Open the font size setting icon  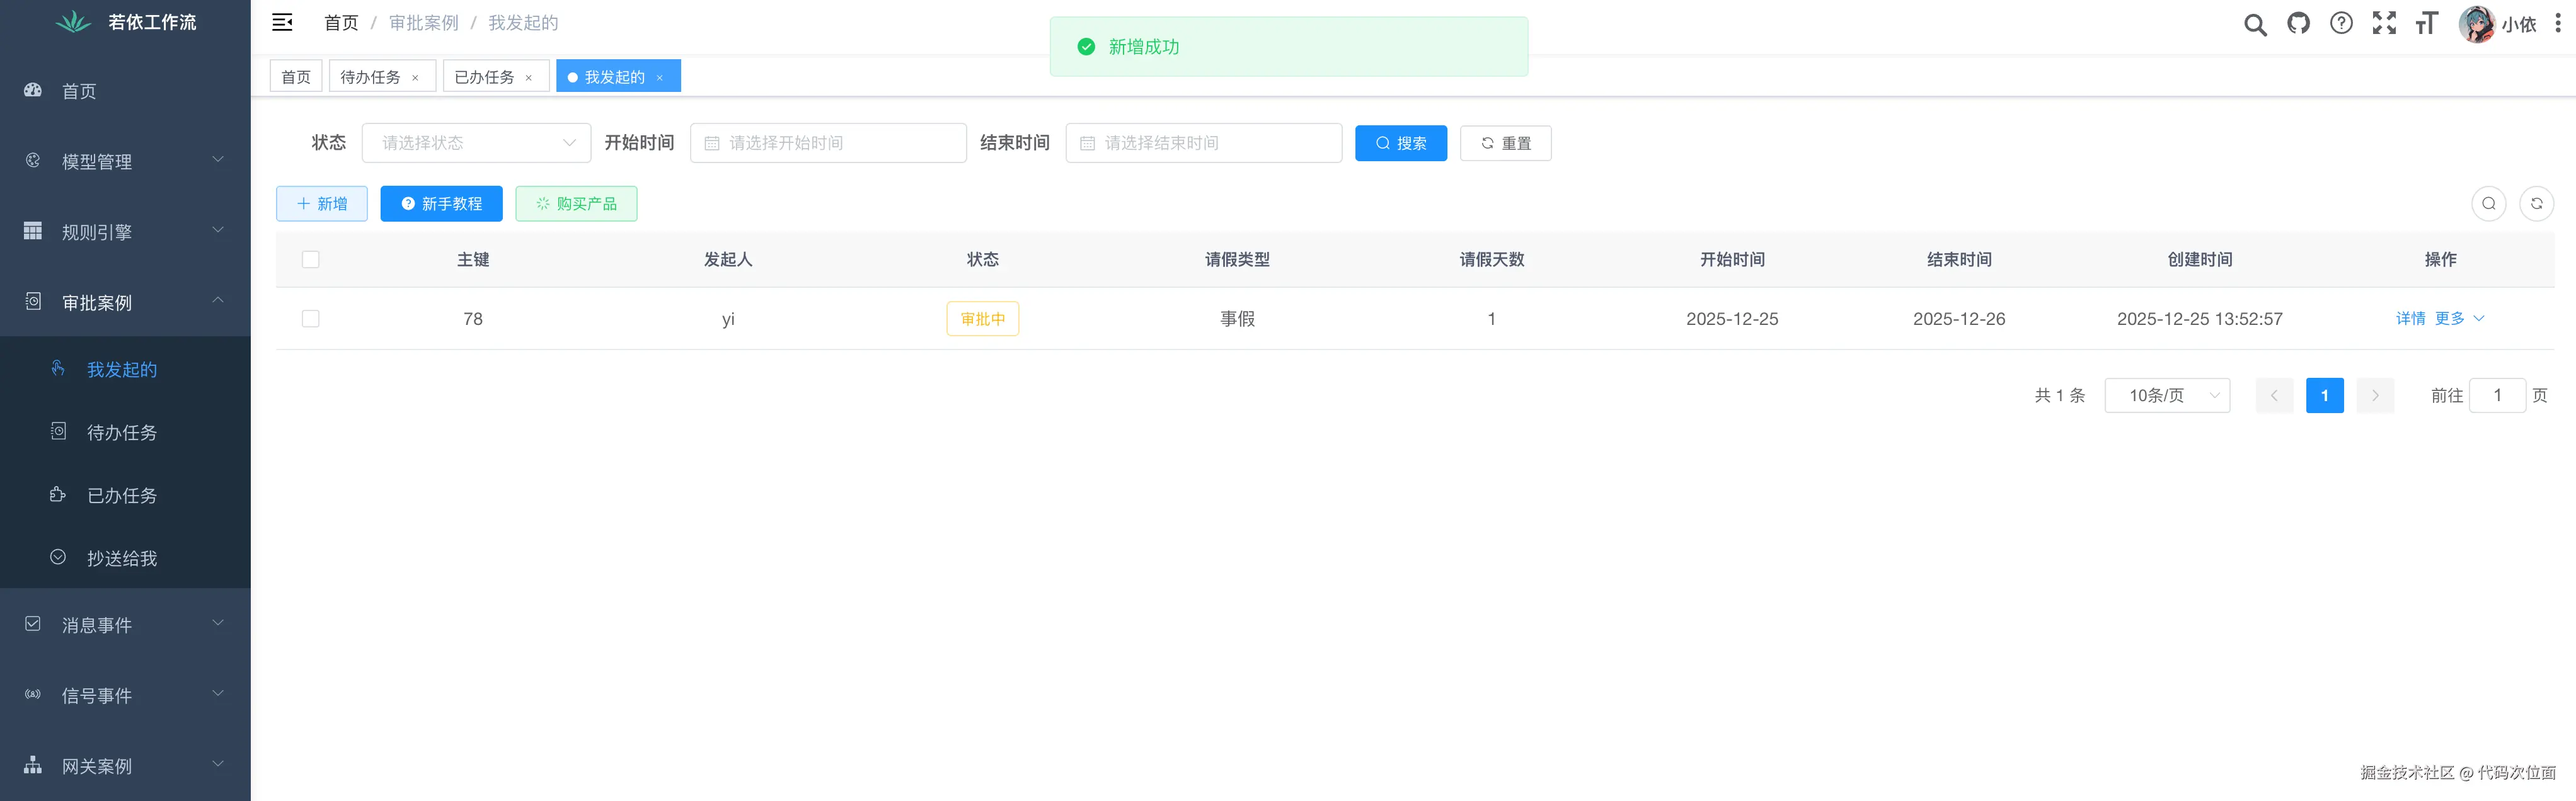click(x=2427, y=23)
